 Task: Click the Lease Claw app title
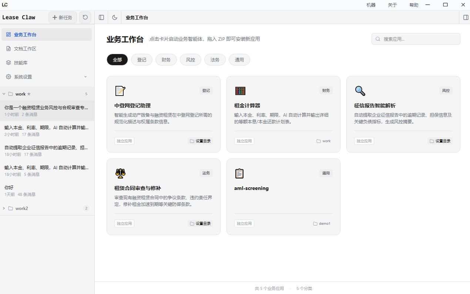19,17
